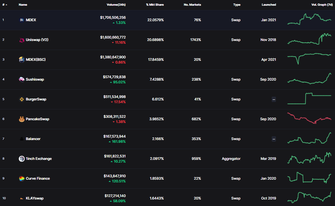Click the 17.54% change for BurgerSwap
This screenshot has height=206, width=335.
click(118, 102)
